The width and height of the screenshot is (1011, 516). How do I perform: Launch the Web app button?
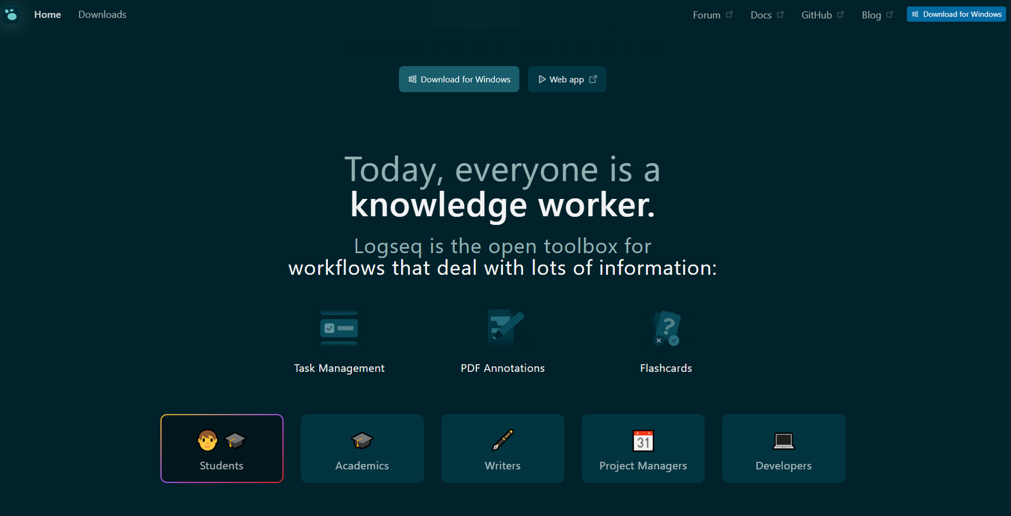(567, 79)
